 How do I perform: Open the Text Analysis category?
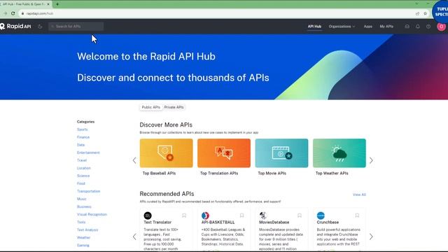pyautogui.click(x=87, y=230)
